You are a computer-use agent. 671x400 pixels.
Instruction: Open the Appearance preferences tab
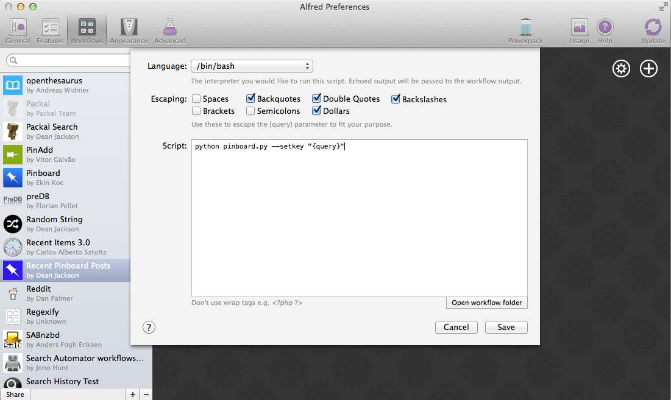[x=129, y=31]
